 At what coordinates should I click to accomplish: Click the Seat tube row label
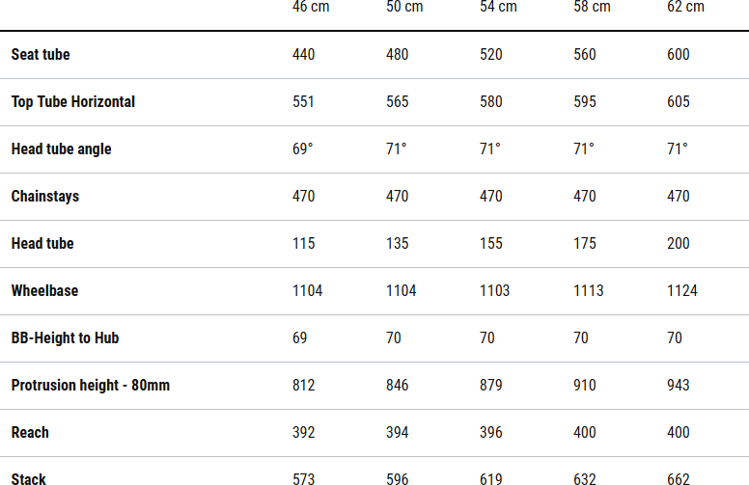point(41,55)
